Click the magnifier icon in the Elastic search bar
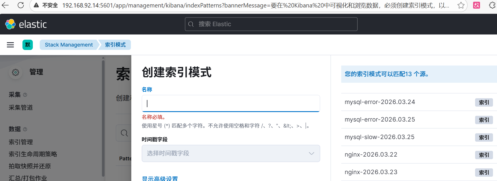The width and height of the screenshot is (497, 181). tap(191, 24)
